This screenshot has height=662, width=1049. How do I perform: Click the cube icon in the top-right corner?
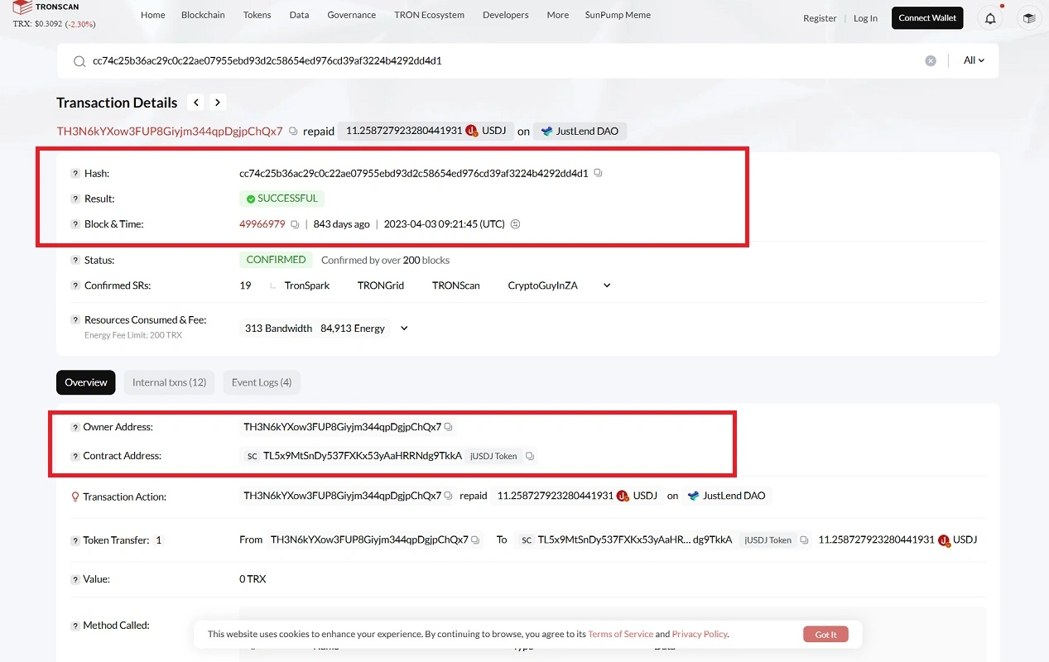click(1028, 18)
